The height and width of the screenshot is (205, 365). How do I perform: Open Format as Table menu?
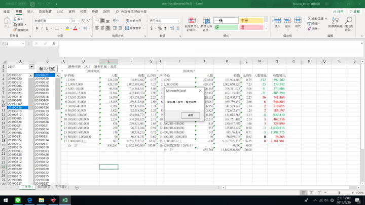[206, 24]
